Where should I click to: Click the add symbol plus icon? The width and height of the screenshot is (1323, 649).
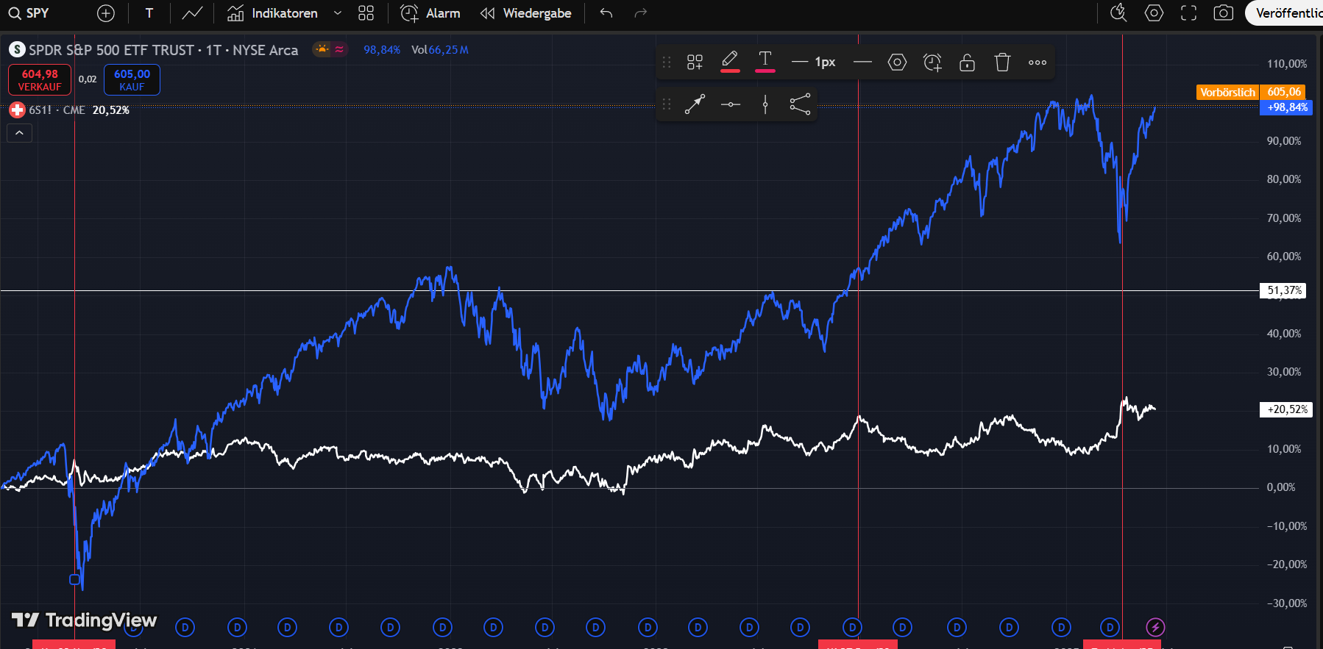coord(106,13)
